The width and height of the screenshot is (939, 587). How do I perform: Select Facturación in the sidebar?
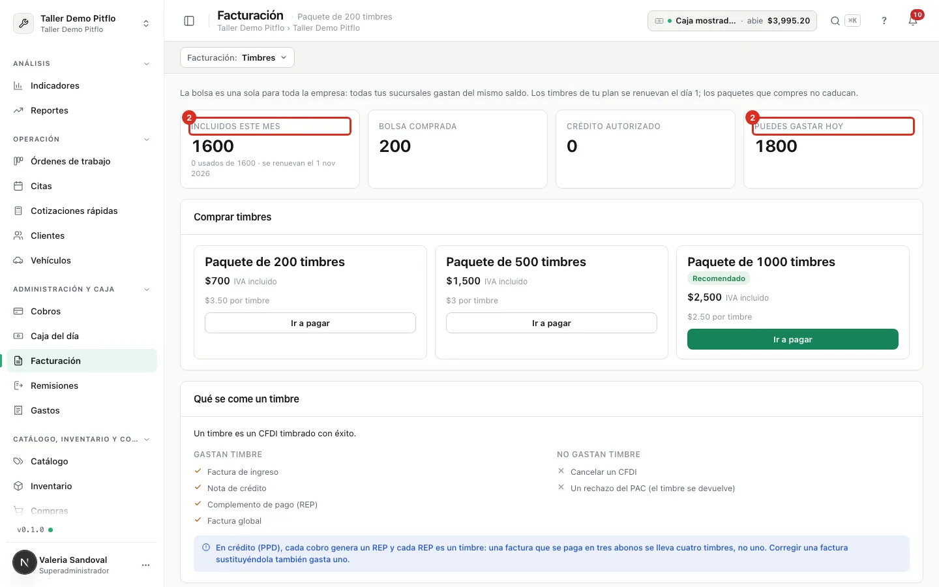[x=82, y=361]
